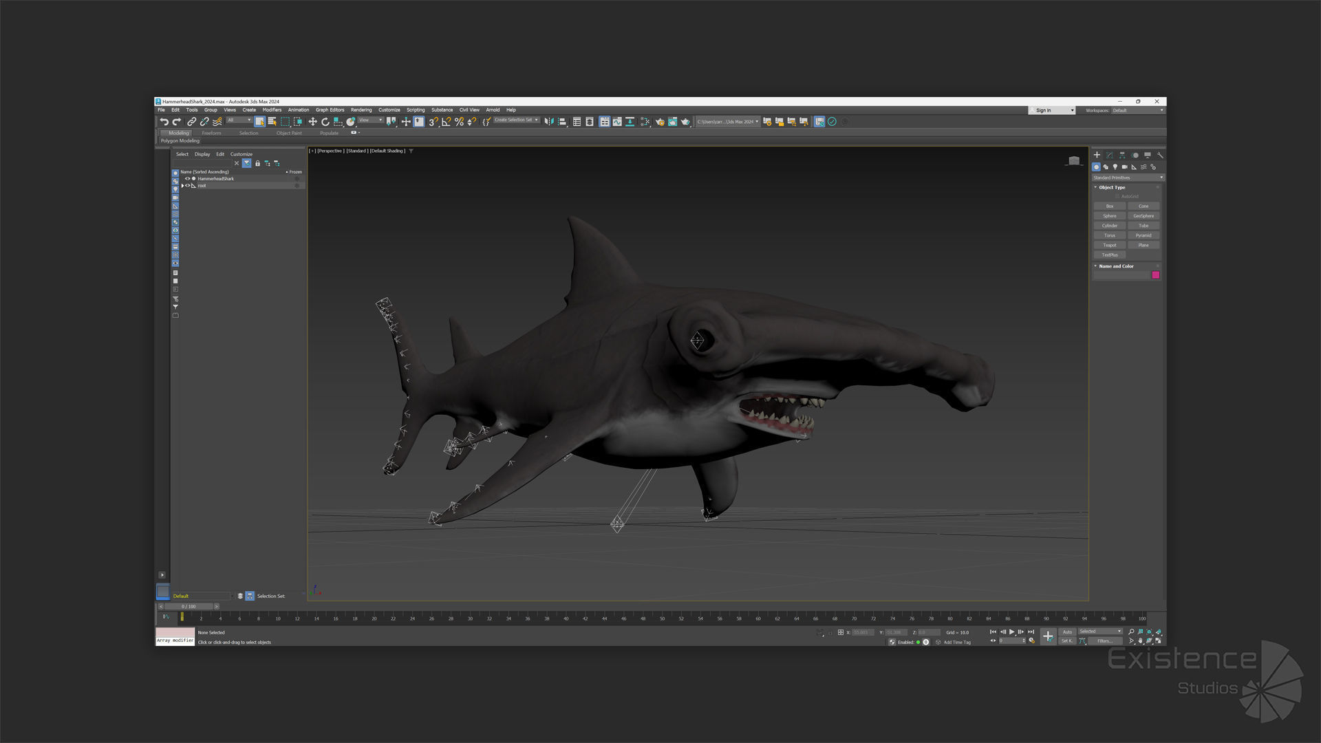This screenshot has width=1321, height=743.
Task: Toggle the Spinner Snap icon
Action: (x=471, y=122)
